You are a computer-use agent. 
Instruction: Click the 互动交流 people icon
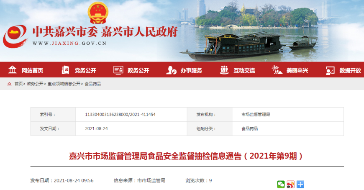click(224, 70)
